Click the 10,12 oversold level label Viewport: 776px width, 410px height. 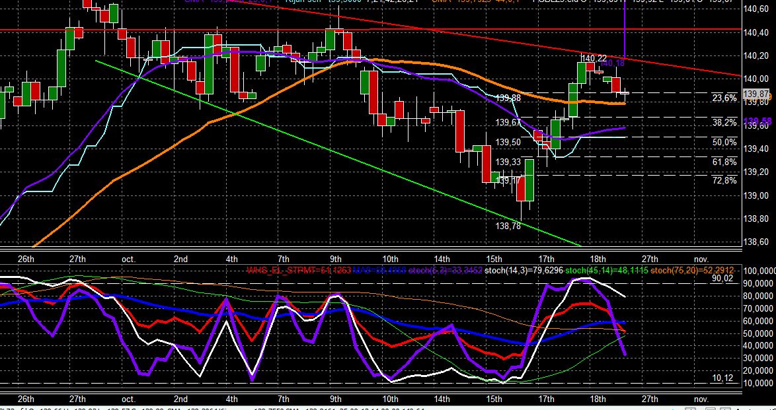[x=722, y=378]
